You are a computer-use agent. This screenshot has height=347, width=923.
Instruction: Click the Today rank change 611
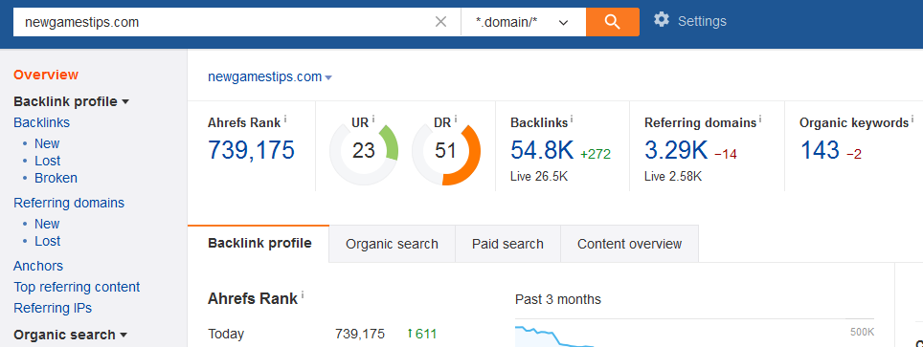coord(421,334)
